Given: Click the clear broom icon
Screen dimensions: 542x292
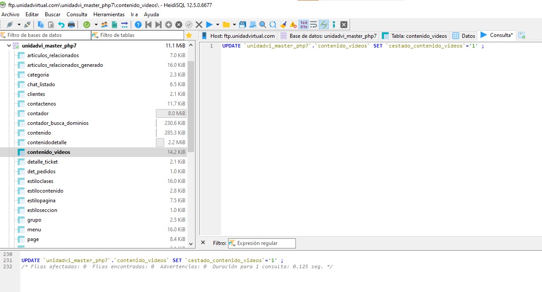Looking at the screenshot, I should click(283, 25).
